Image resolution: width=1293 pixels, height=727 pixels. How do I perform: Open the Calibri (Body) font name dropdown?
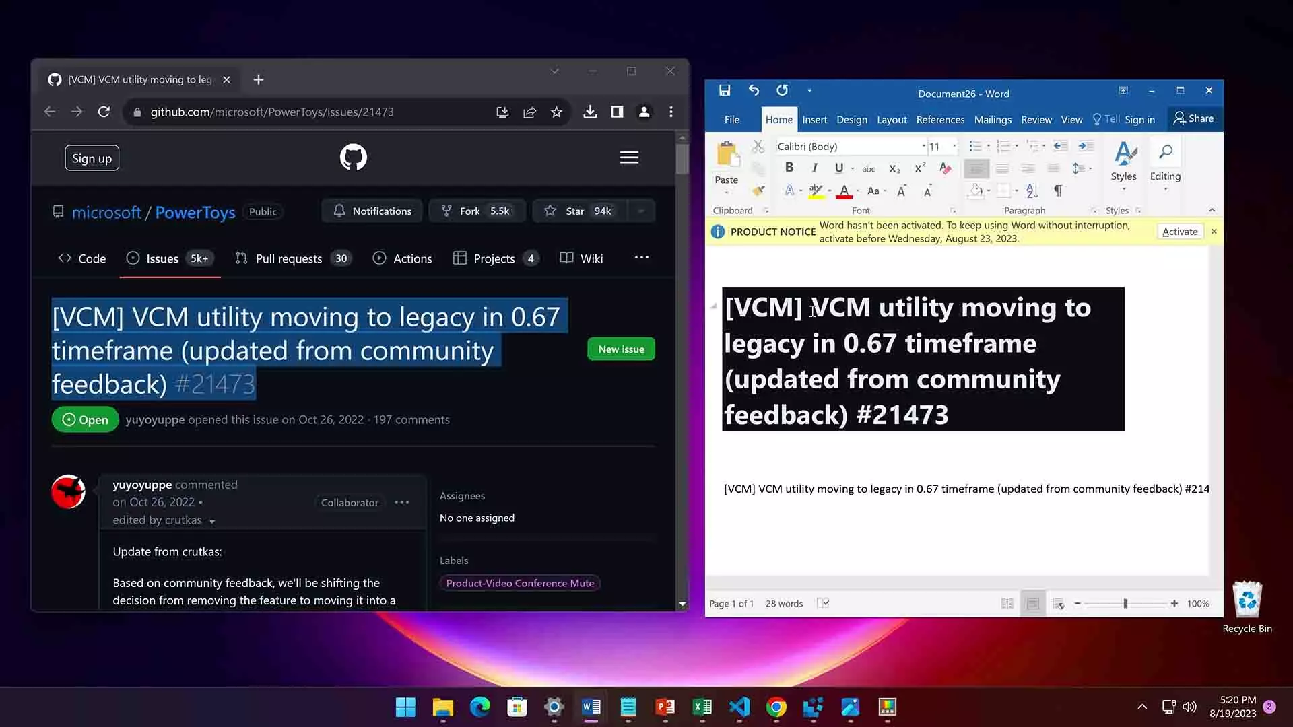pos(923,146)
